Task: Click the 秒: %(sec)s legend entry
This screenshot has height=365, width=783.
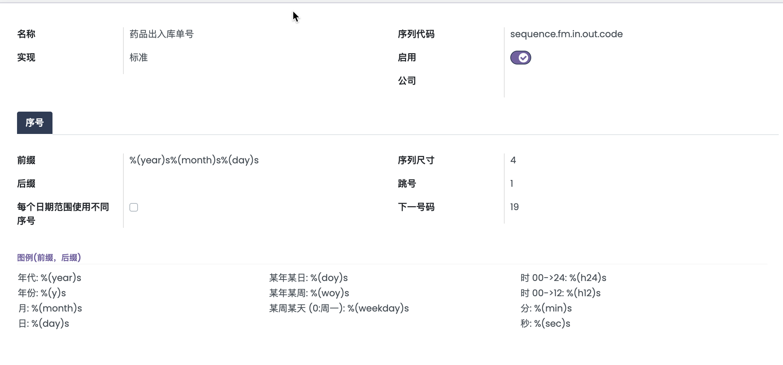Action: point(545,324)
